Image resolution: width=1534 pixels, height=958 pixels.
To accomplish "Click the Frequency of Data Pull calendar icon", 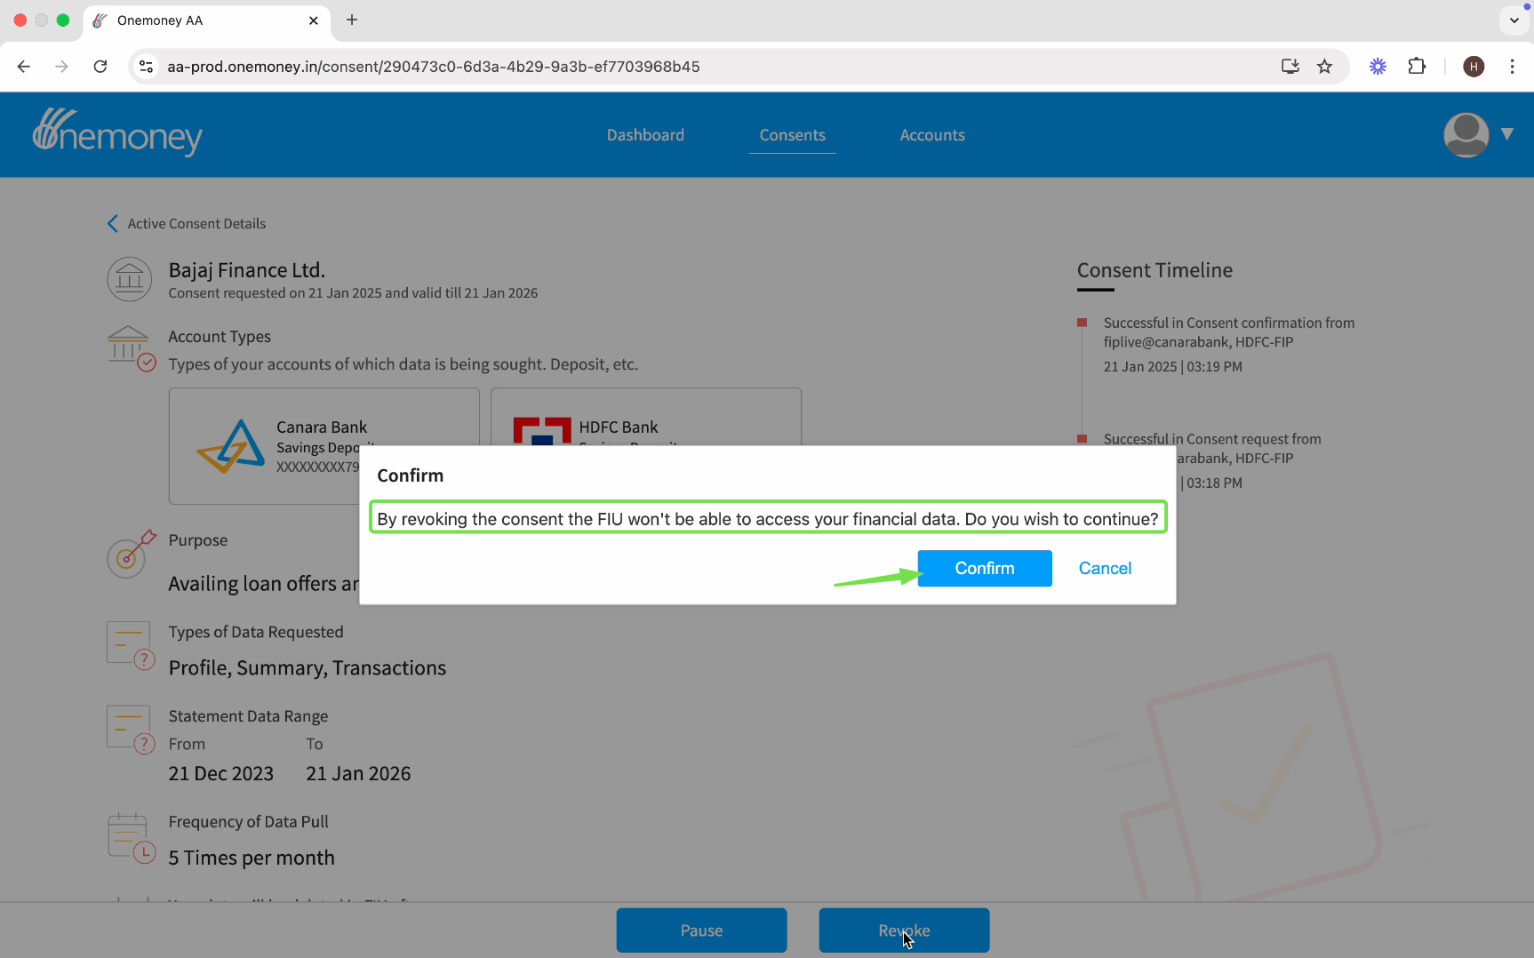I will tap(132, 838).
